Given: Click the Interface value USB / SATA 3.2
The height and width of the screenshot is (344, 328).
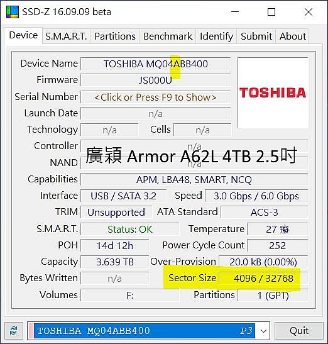Looking at the screenshot, I should [123, 196].
